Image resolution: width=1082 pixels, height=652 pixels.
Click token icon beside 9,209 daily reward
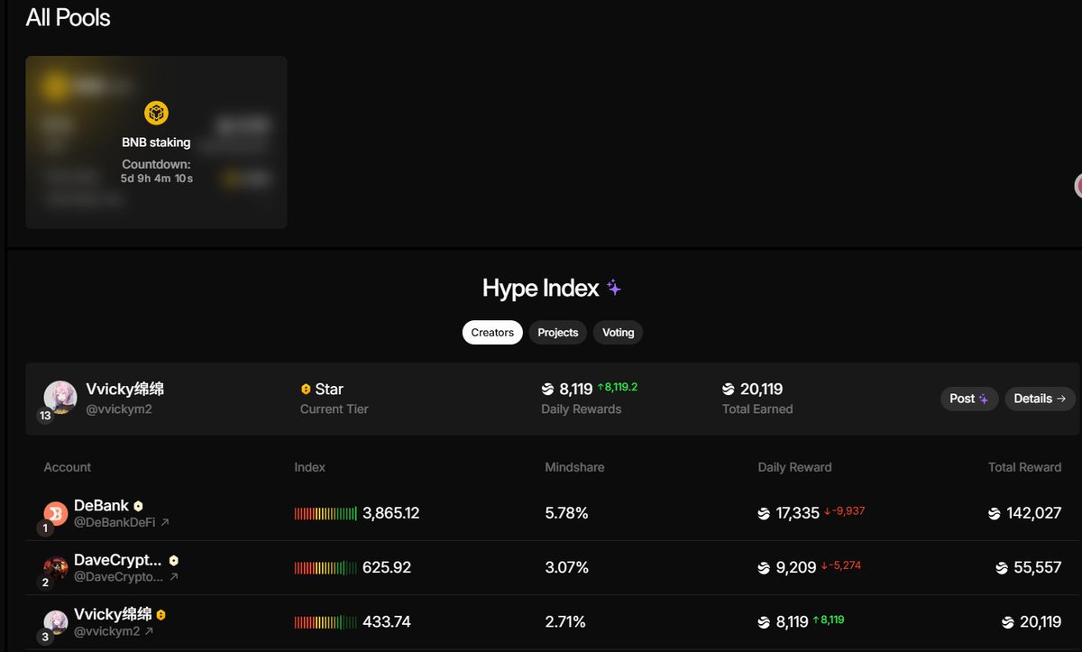point(764,568)
